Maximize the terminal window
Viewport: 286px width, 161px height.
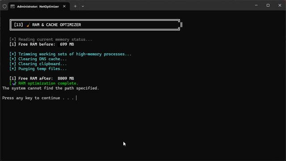tap(268, 5)
